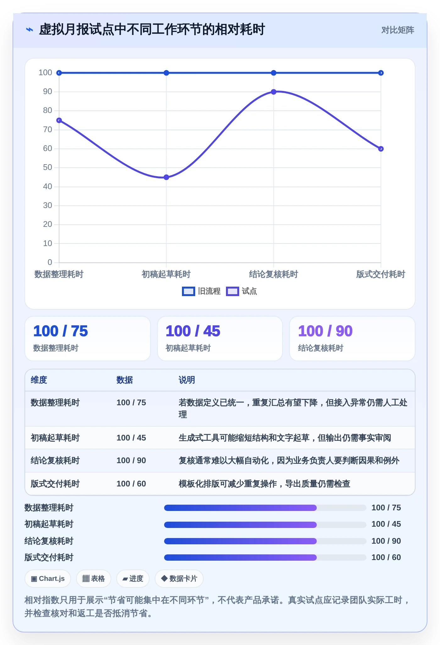Click the 100 / 90 table cell

pyautogui.click(x=131, y=461)
